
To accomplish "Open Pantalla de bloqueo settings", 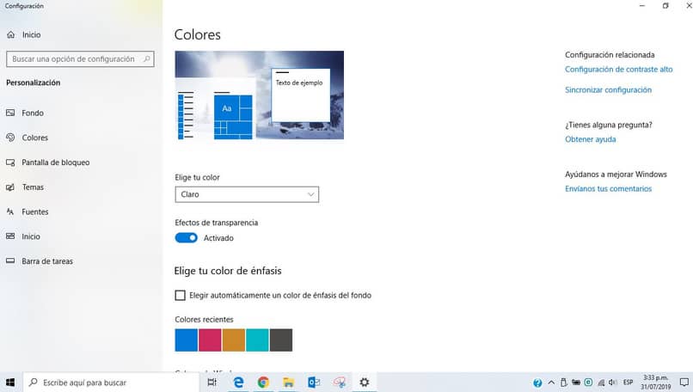I will pos(55,162).
